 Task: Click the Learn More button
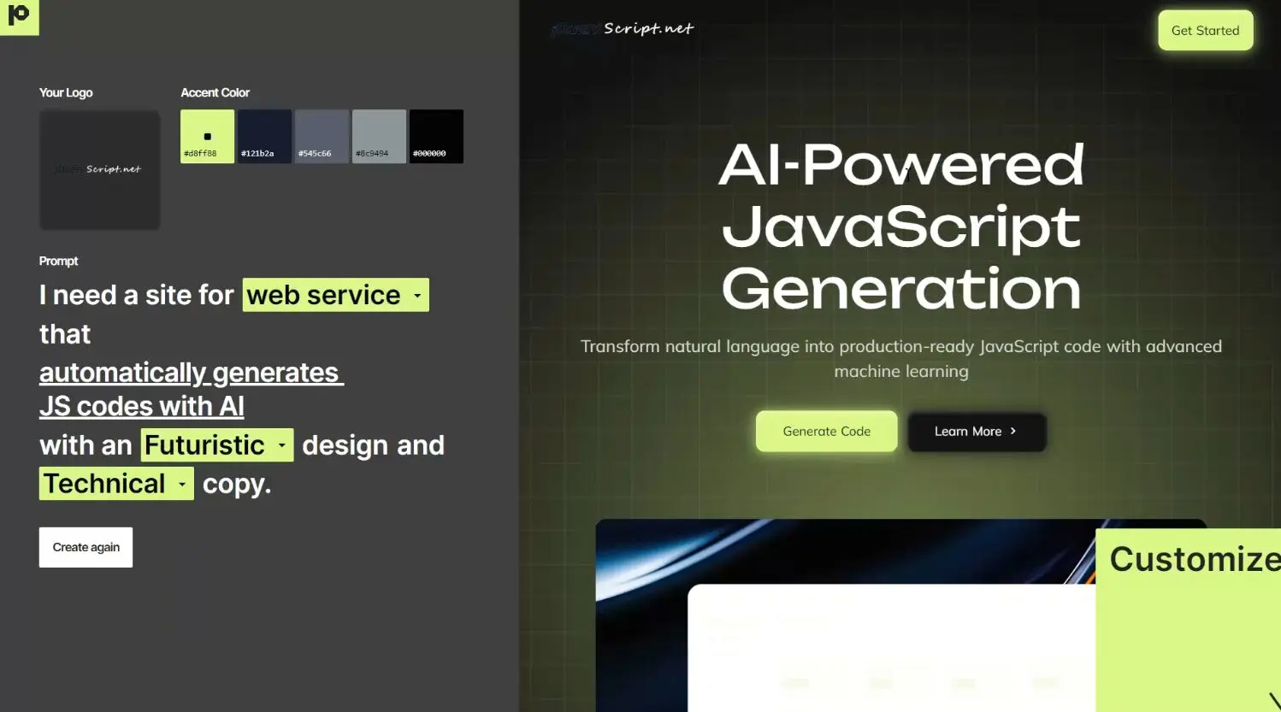976,432
